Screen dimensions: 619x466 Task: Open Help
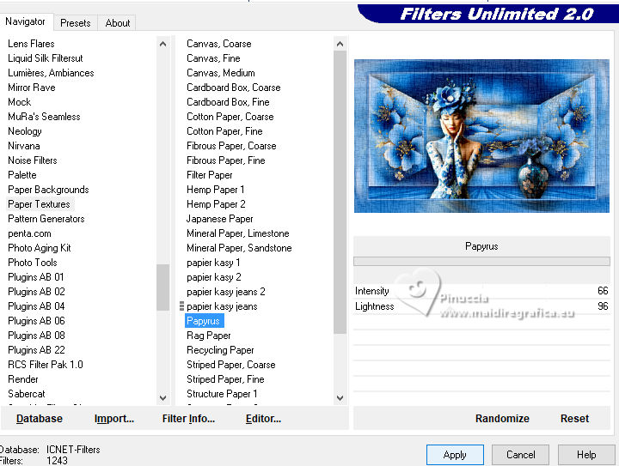586,455
